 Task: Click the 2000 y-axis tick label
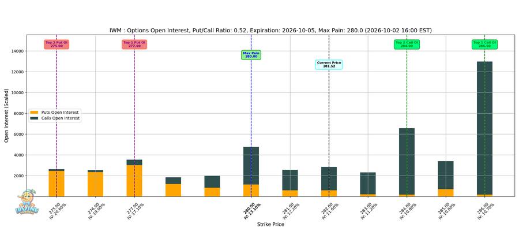(x=18, y=176)
